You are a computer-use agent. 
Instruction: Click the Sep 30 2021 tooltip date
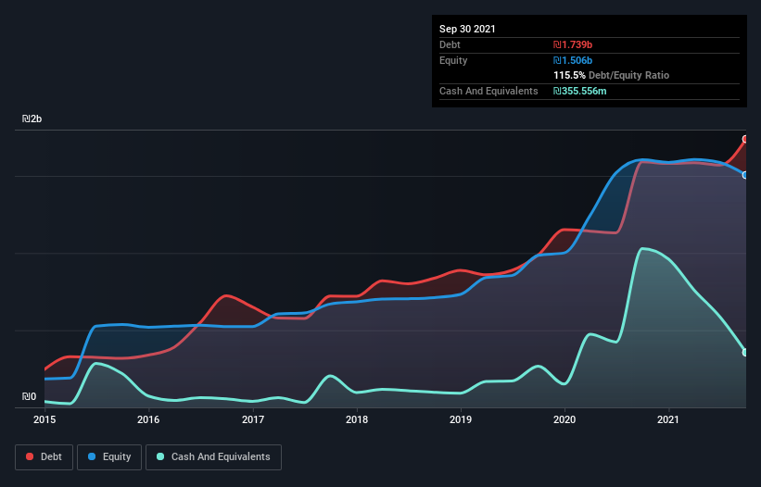(x=467, y=29)
